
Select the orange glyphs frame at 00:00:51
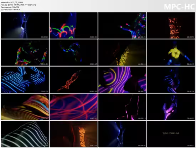coord(171,25)
